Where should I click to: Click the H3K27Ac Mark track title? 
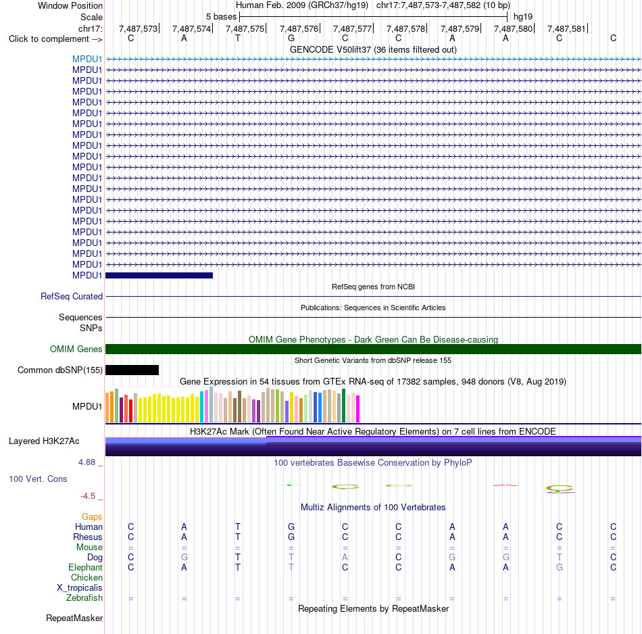pyautogui.click(x=373, y=431)
